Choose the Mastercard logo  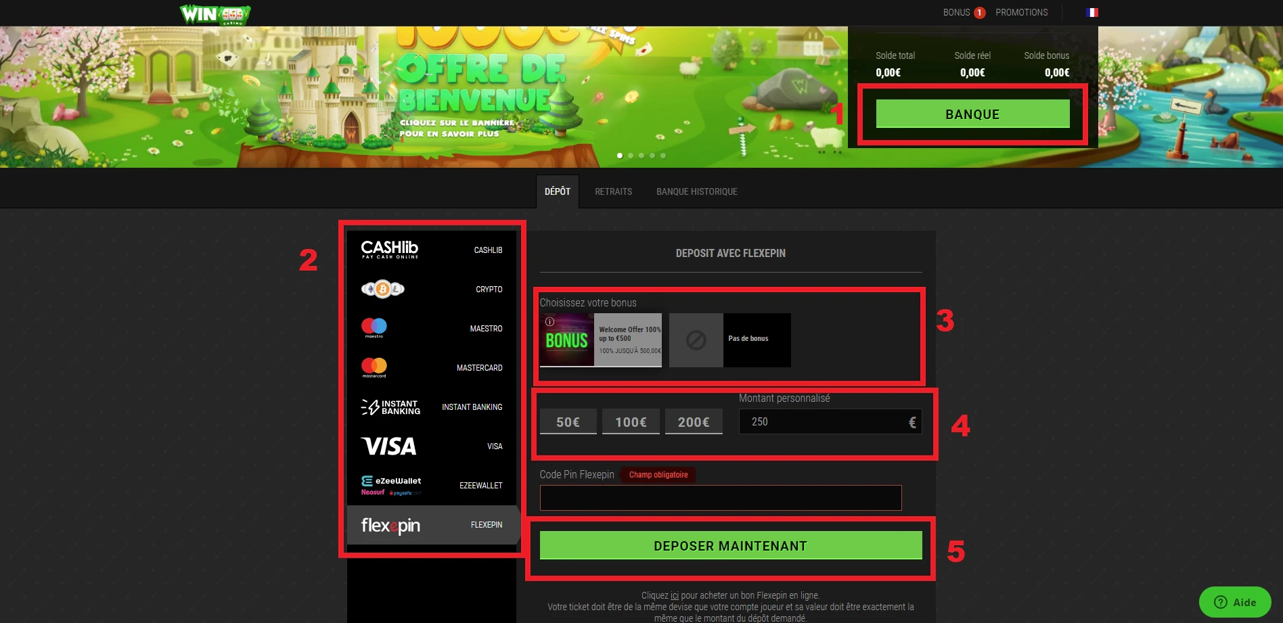pyautogui.click(x=374, y=367)
